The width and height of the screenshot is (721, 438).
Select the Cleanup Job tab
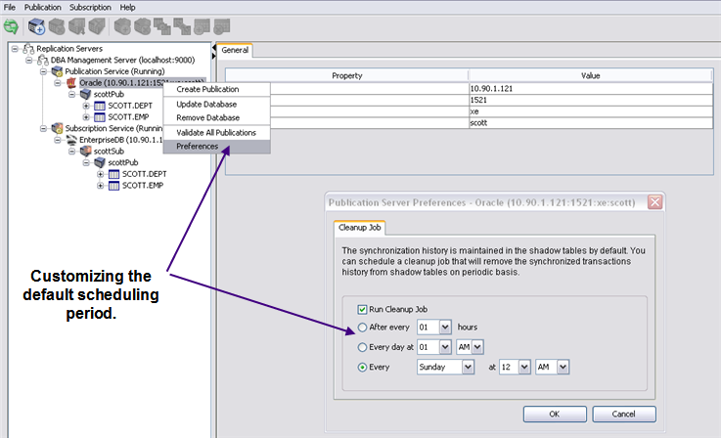click(360, 228)
